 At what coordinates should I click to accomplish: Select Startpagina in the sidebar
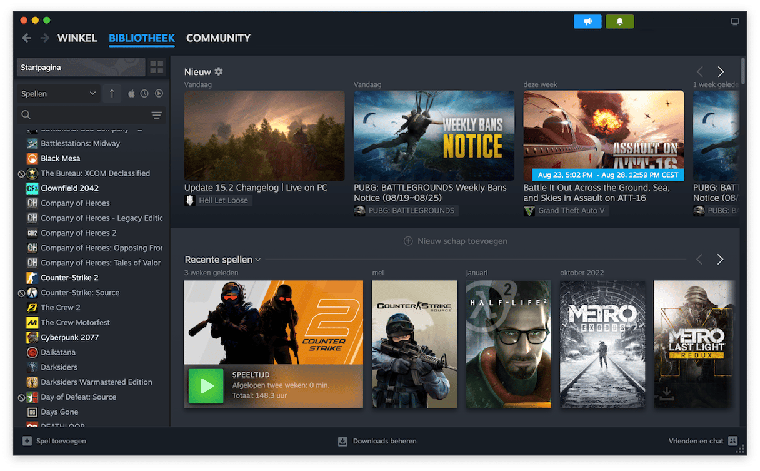point(81,67)
